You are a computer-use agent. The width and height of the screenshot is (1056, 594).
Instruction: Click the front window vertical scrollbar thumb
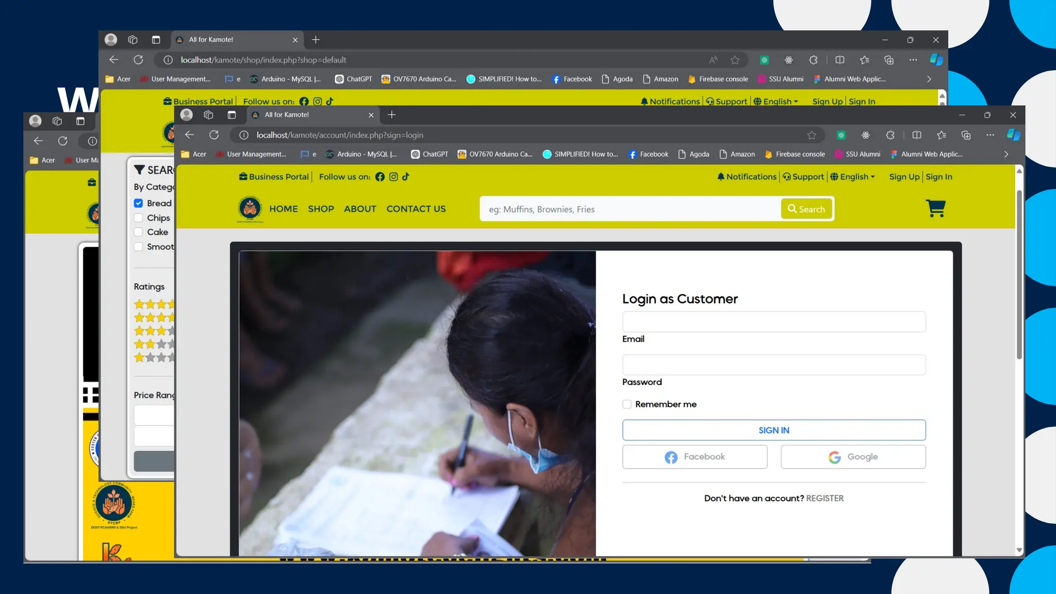(1019, 274)
